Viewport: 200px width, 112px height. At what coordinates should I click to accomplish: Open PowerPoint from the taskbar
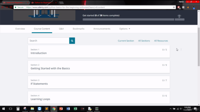click(x=61, y=109)
